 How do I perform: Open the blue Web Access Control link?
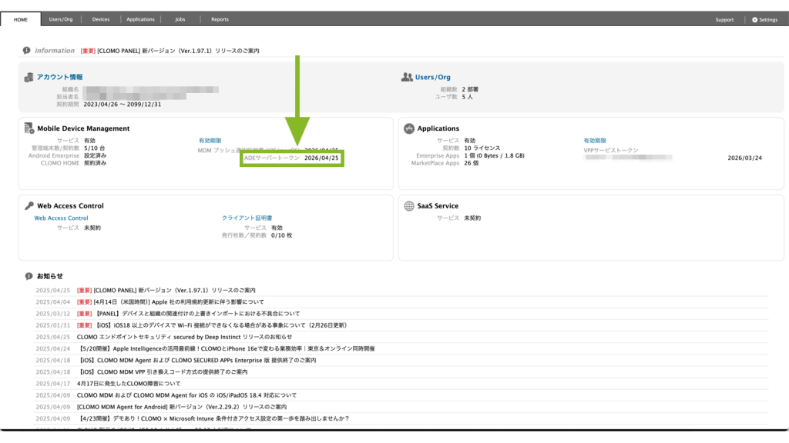pos(61,218)
